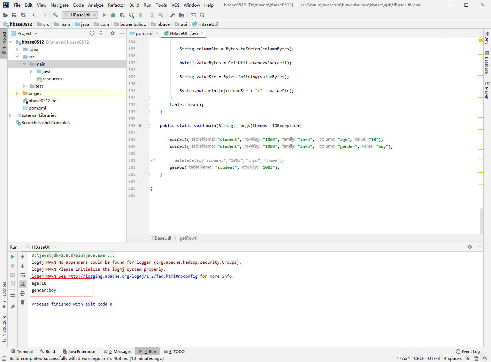491x362 pixels.
Task: Expand External Libraries node
Action: click(10, 115)
